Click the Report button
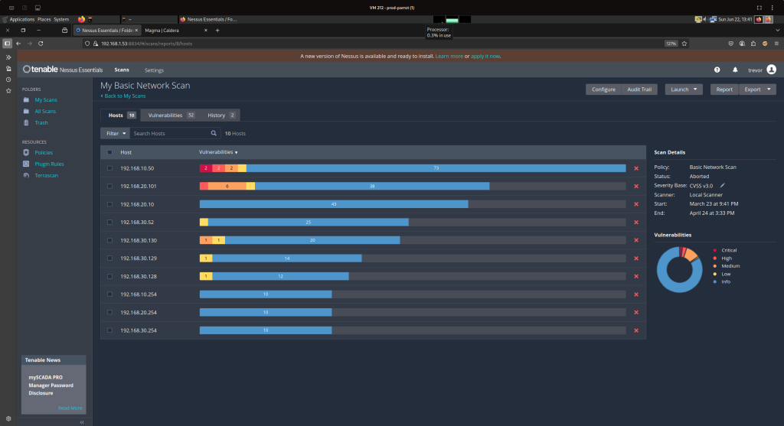This screenshot has height=426, width=784. point(724,89)
